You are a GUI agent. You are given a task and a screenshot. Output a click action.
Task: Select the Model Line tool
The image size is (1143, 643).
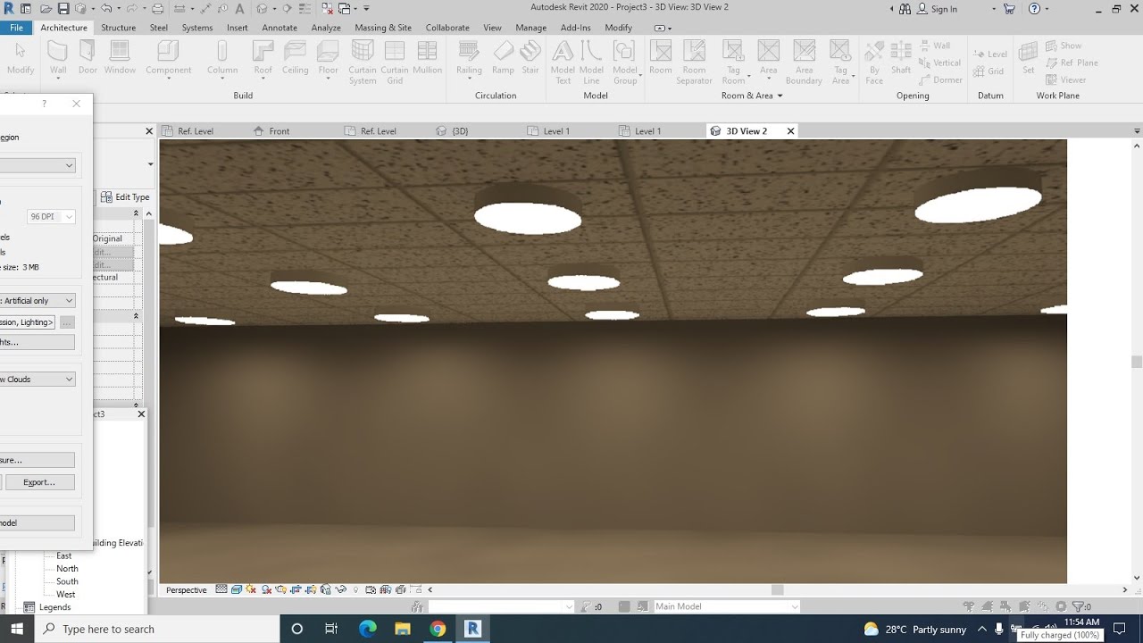tap(591, 63)
